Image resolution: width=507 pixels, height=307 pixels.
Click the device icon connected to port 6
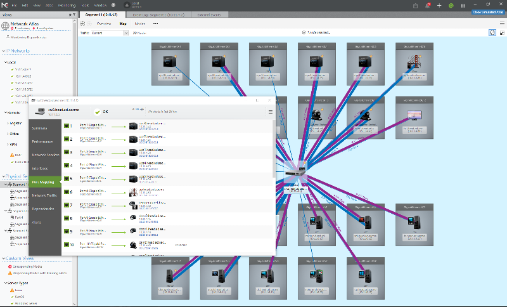(x=133, y=192)
